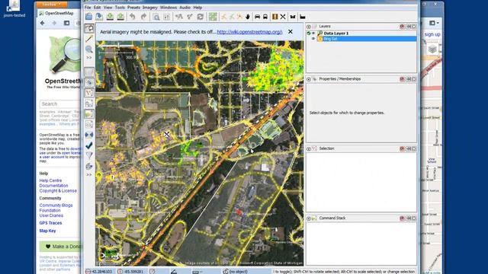Click the Upload data toolbar icon
Image resolution: width=488 pixels, height=274 pixels.
[x=120, y=17]
